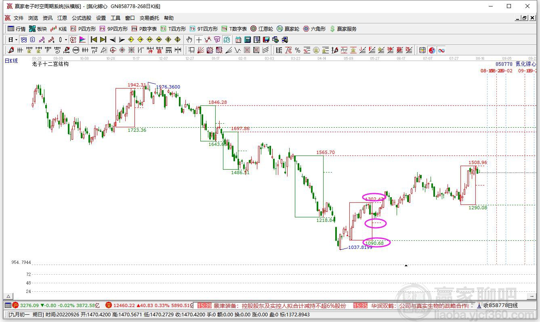Select the red 赢 drawing tool in third toolbar
This screenshot has height=322, width=540.
[x=160, y=50]
